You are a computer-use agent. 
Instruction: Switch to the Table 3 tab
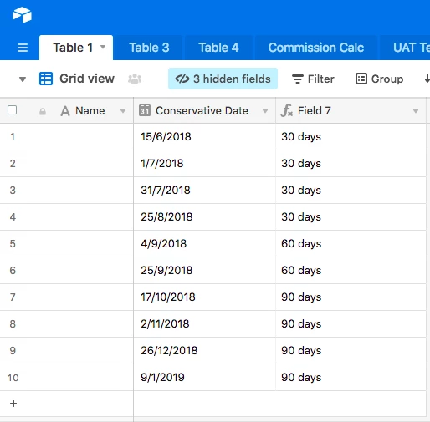click(x=149, y=48)
